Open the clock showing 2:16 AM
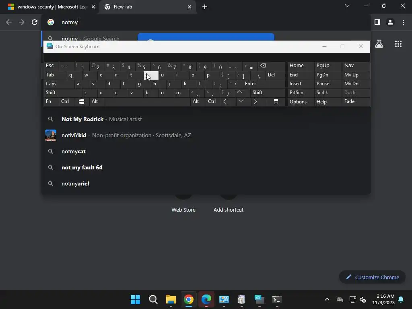 coord(383,299)
